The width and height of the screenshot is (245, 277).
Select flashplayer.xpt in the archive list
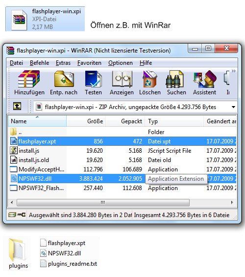[122, 141]
